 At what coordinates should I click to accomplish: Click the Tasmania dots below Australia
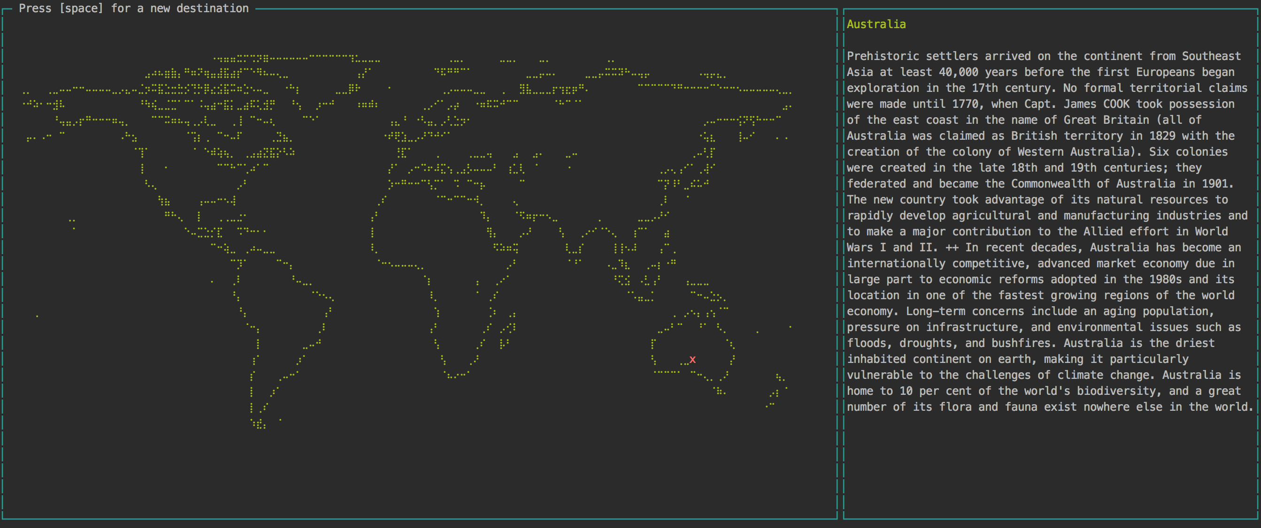point(719,391)
